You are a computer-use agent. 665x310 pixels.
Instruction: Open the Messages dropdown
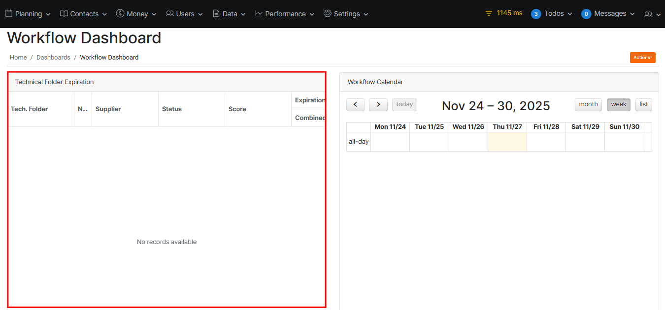tap(608, 14)
